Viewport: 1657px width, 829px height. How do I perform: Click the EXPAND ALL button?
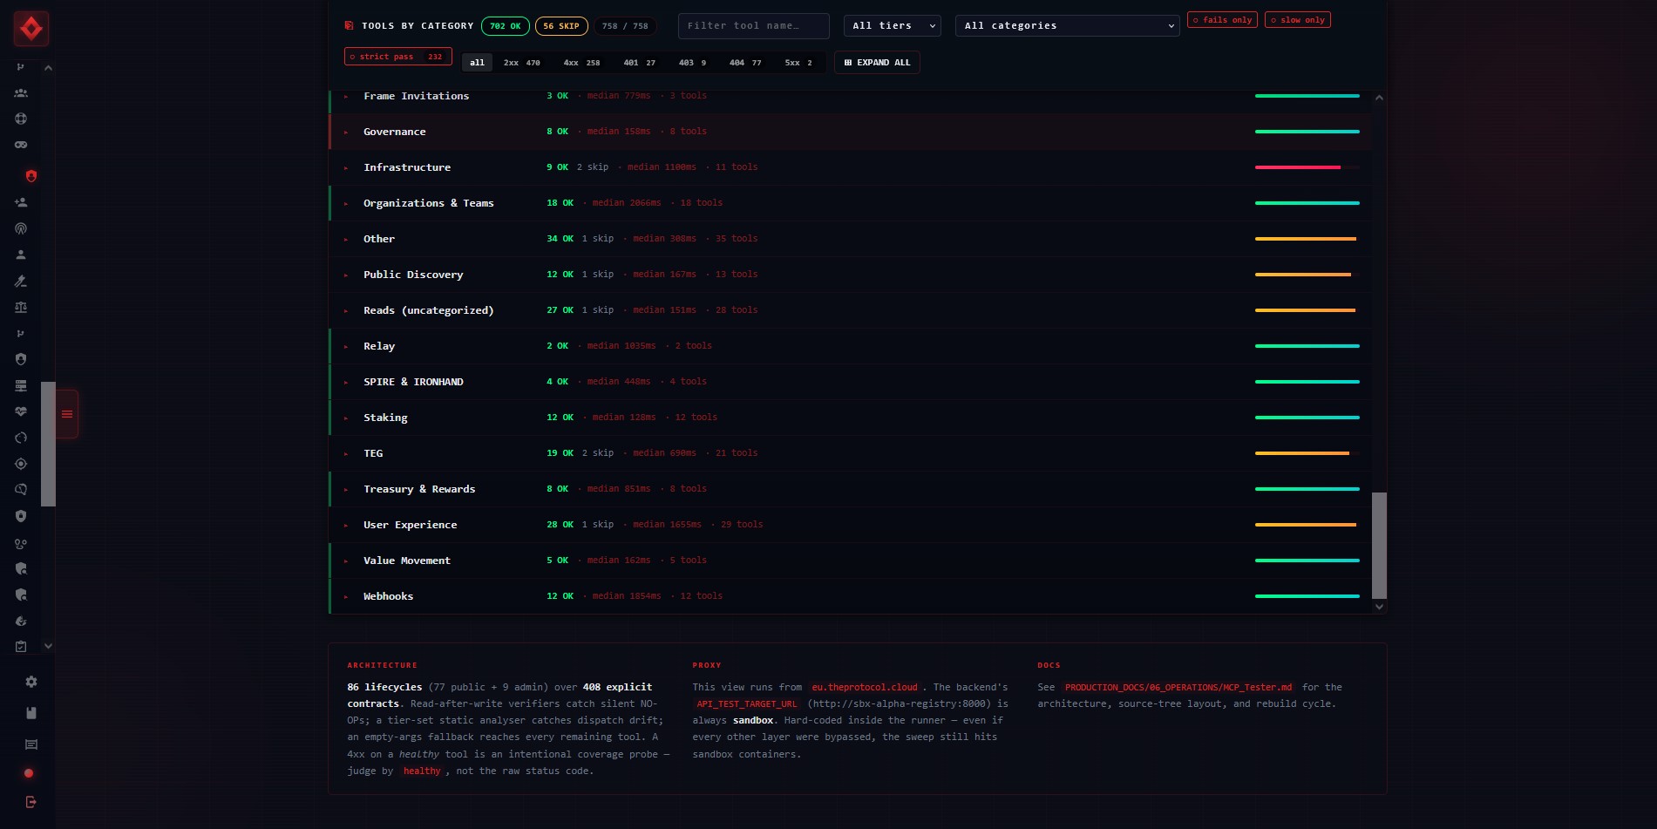[x=877, y=63]
